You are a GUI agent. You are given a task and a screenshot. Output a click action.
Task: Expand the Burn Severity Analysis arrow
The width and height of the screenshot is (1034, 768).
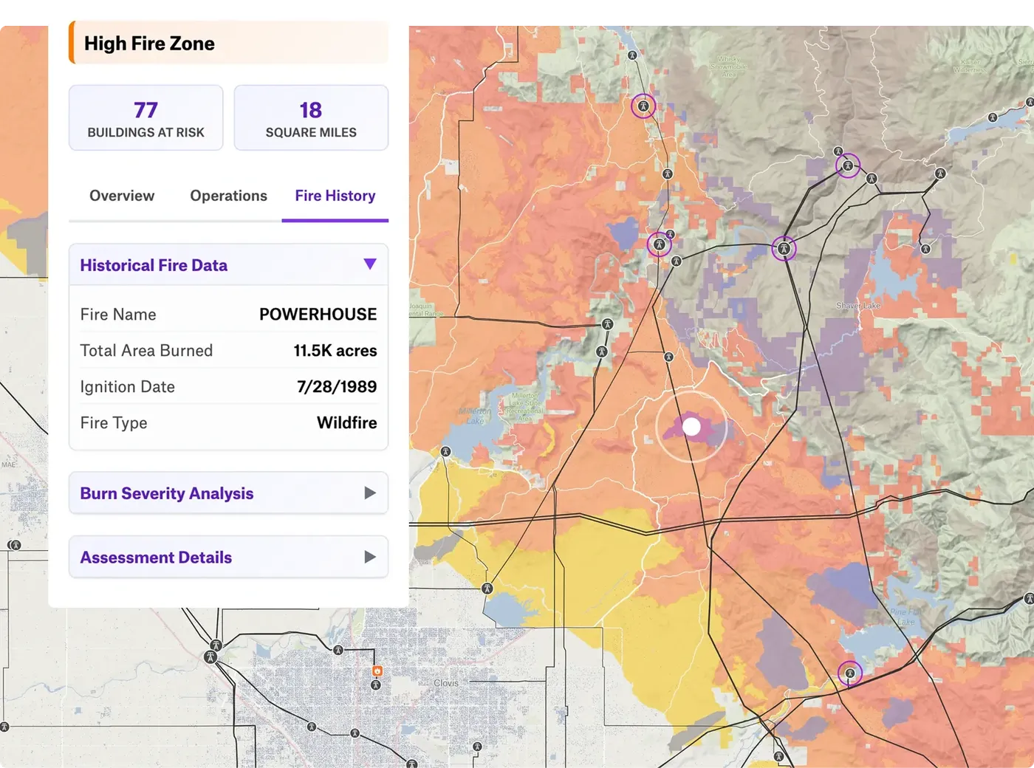(370, 493)
